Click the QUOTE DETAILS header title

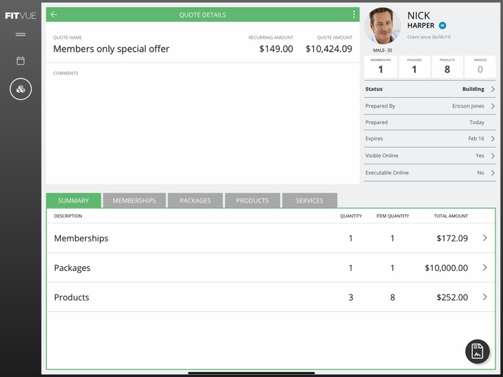pos(203,15)
